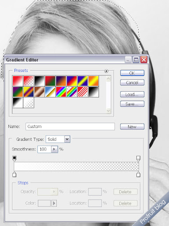Click into the Name field showing Custom
Screen dimensions: 169x226
(x=70, y=127)
